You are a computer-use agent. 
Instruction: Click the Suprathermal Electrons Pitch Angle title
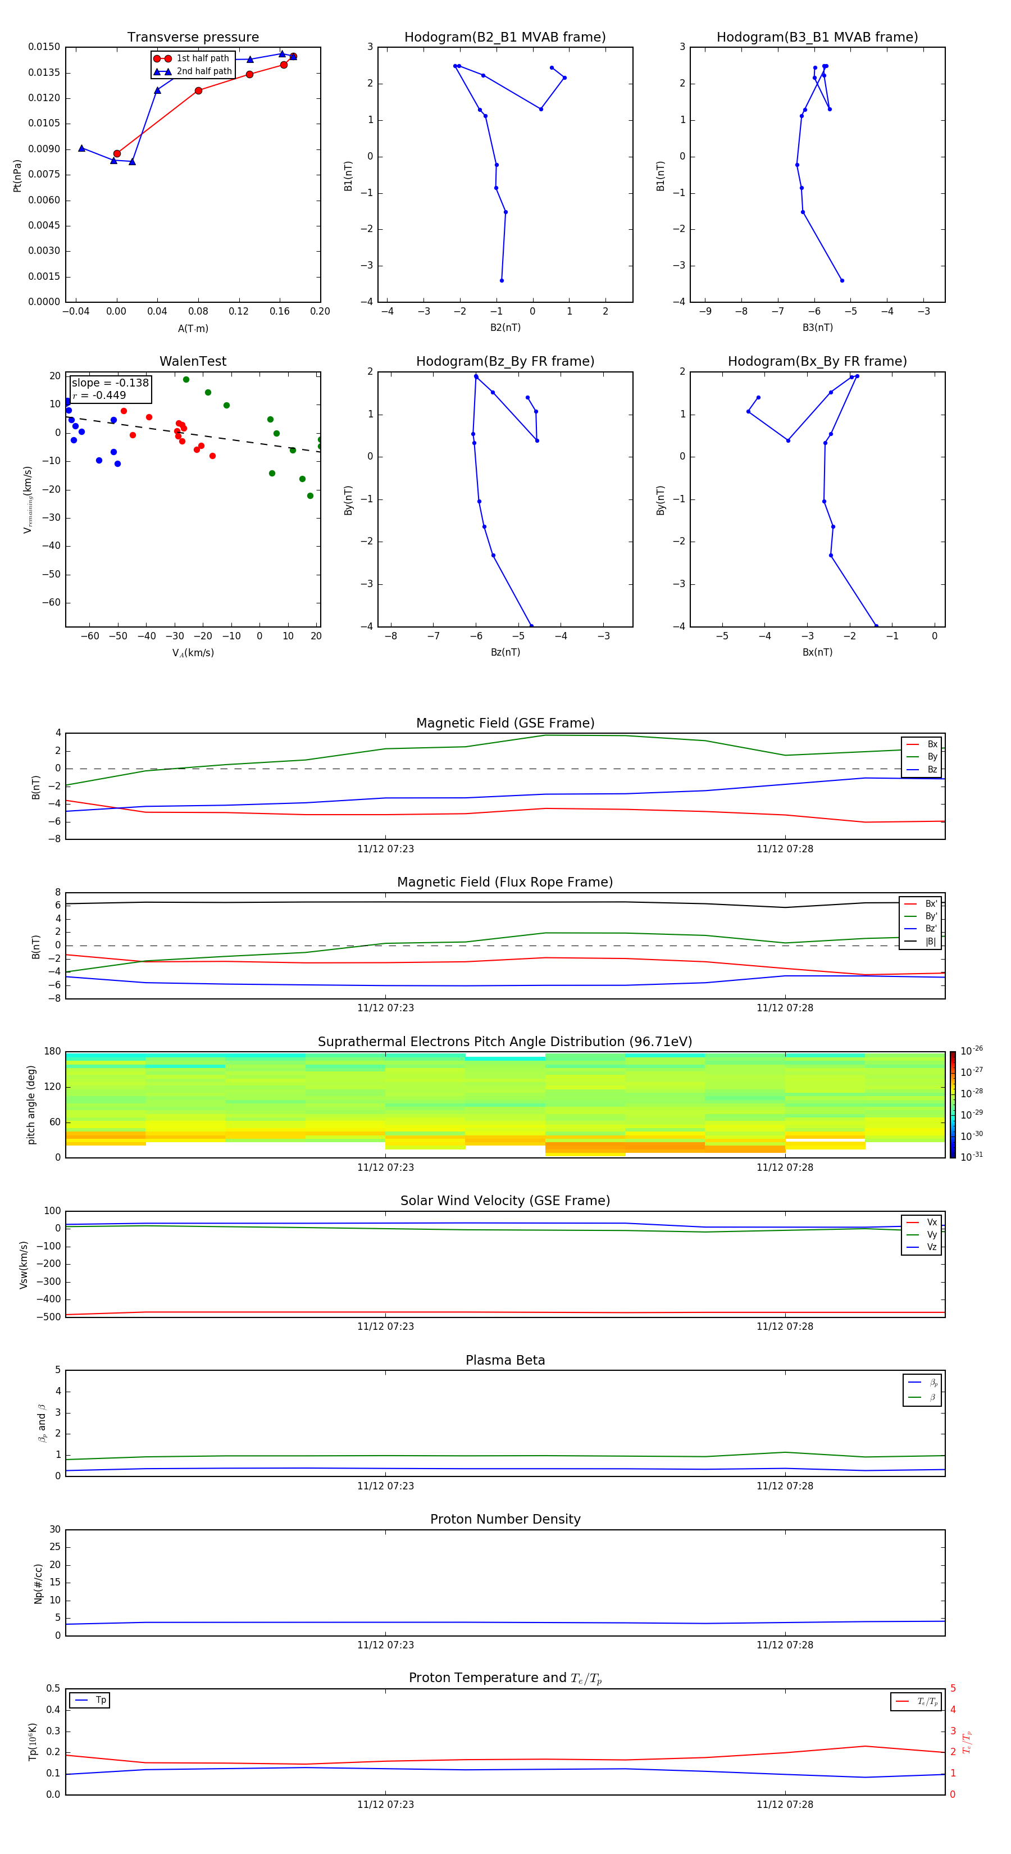(x=505, y=1042)
